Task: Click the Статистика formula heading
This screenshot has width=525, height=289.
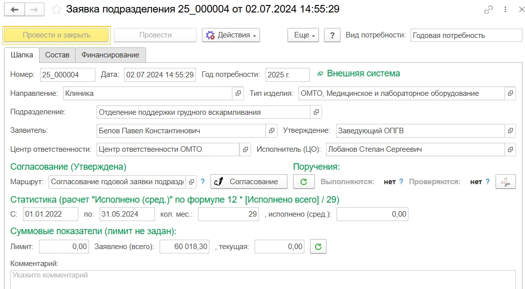Action: point(175,200)
